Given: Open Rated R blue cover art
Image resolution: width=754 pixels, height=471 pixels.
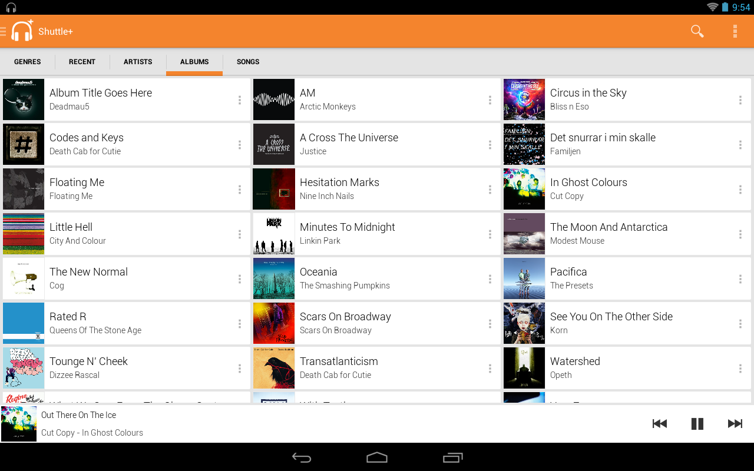Looking at the screenshot, I should 24,324.
